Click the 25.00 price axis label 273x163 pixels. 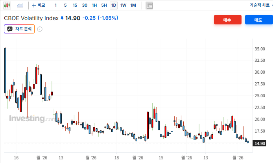(260, 96)
